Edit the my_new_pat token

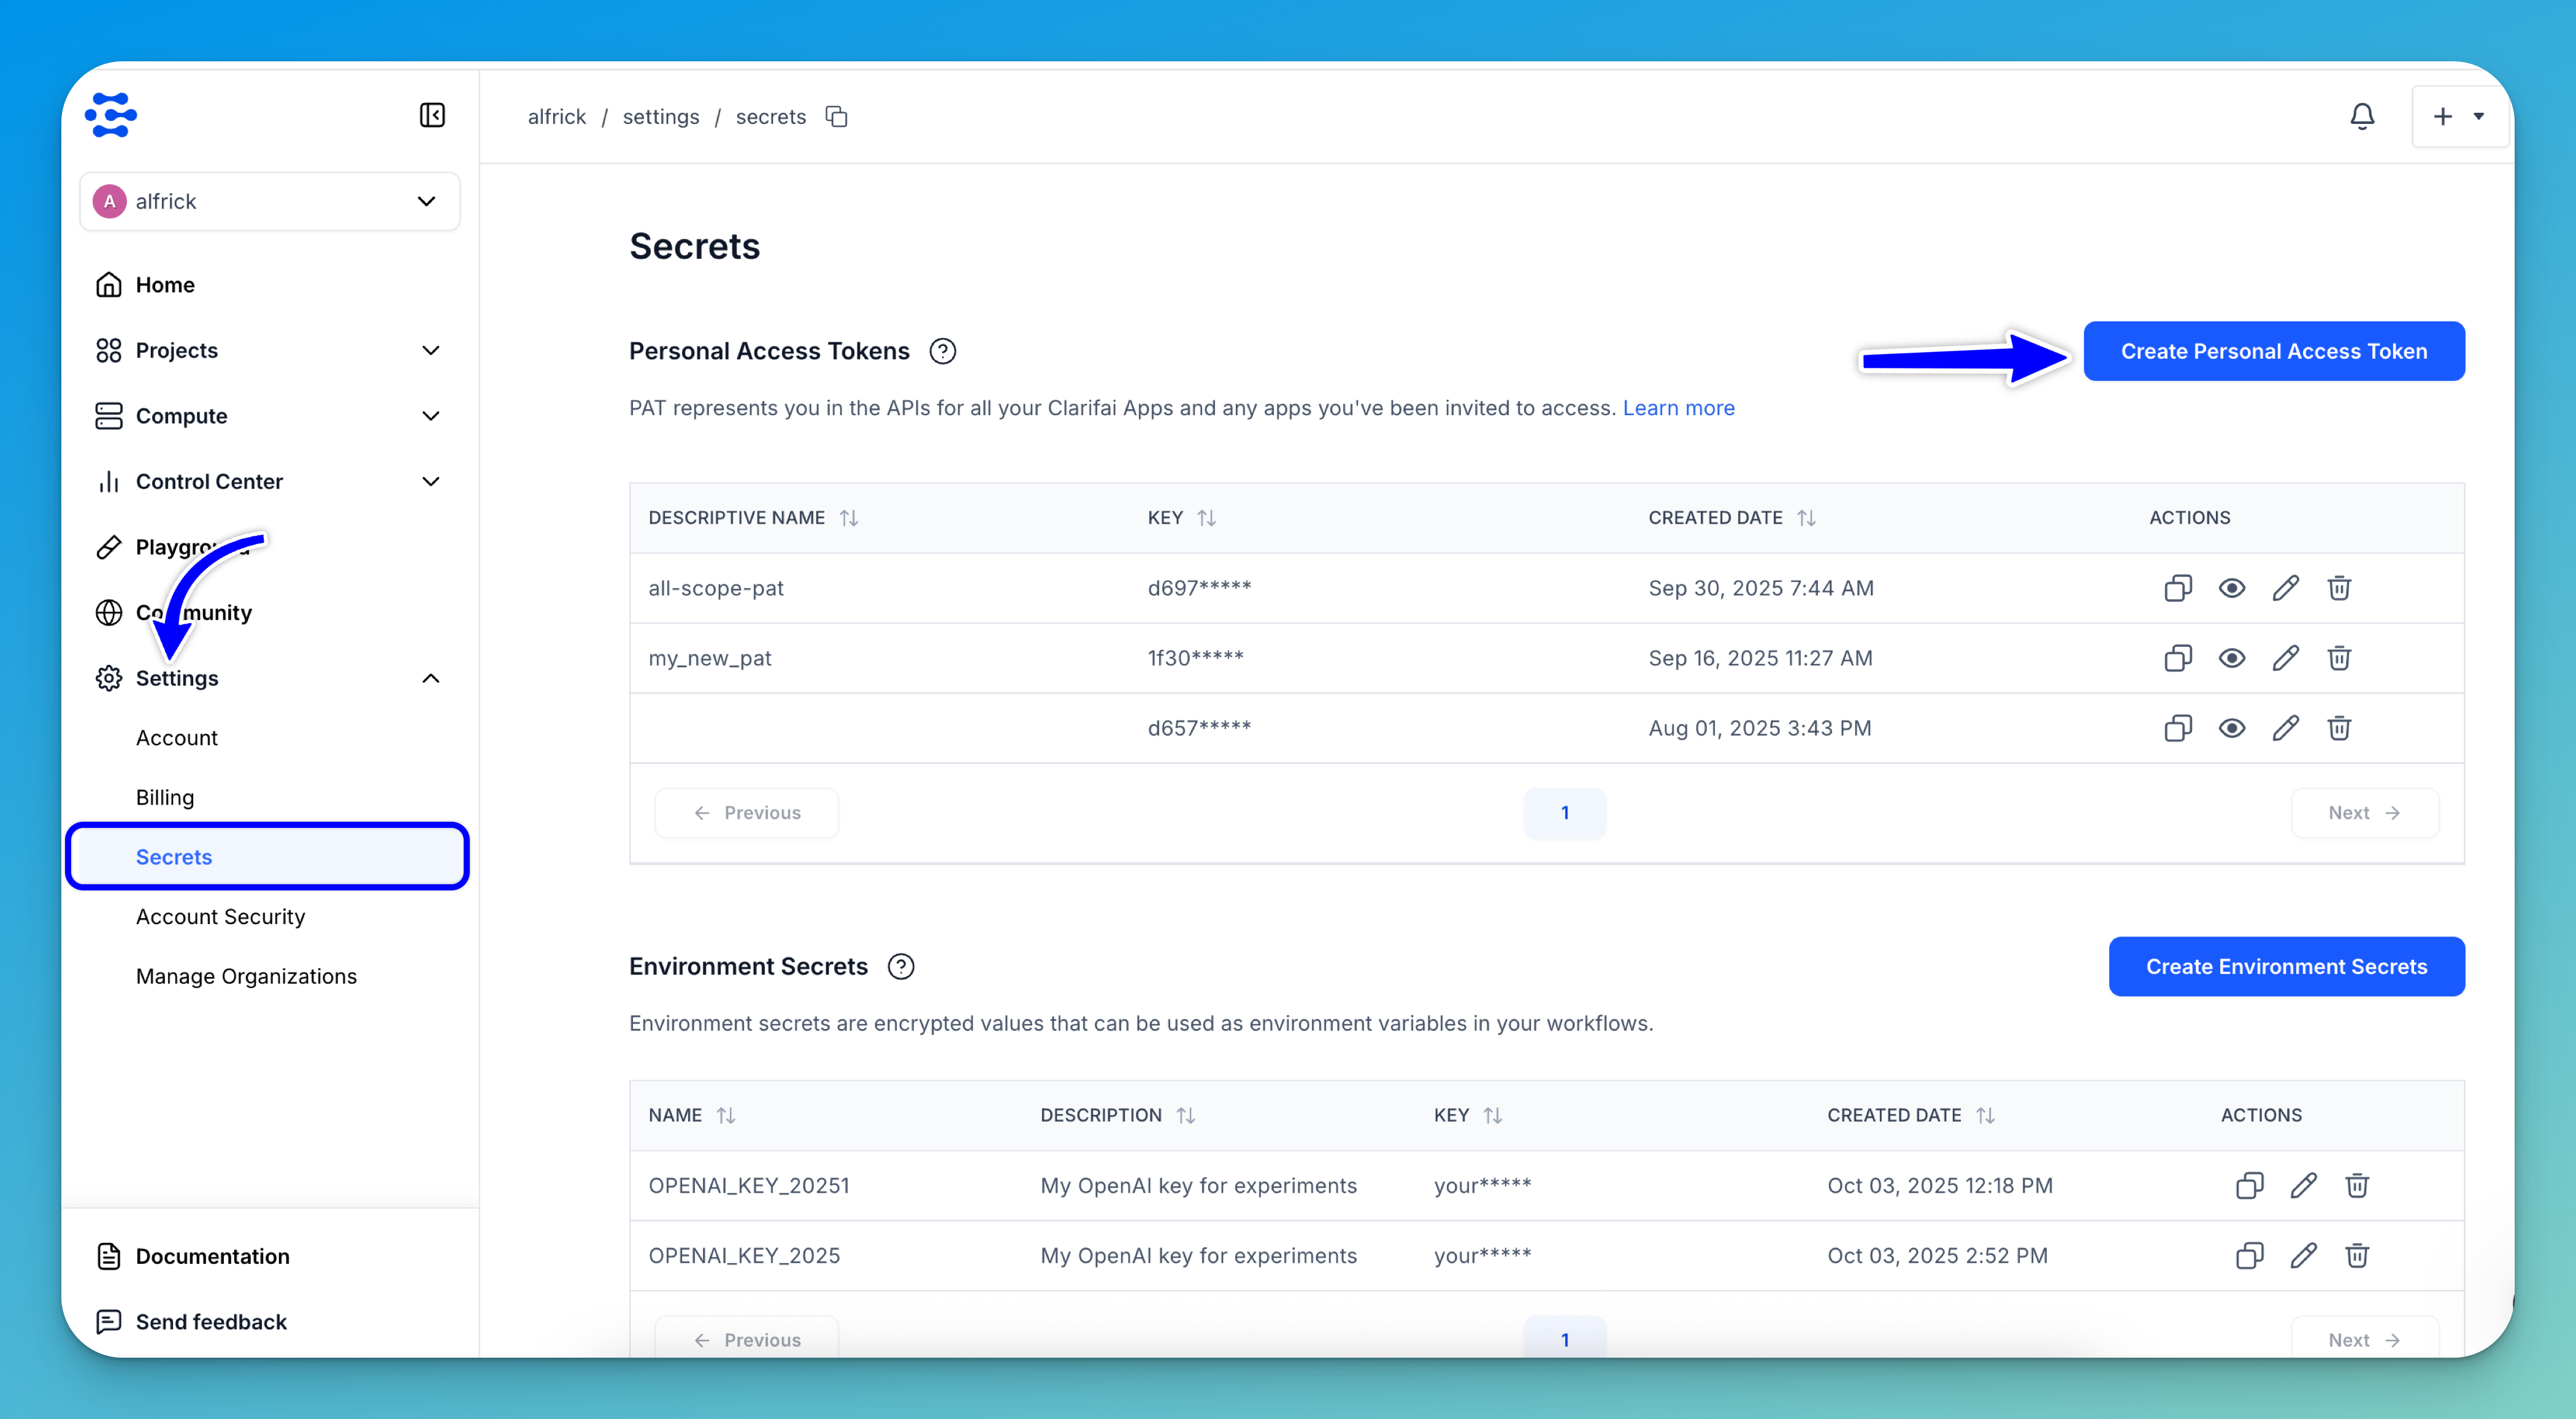pos(2285,658)
